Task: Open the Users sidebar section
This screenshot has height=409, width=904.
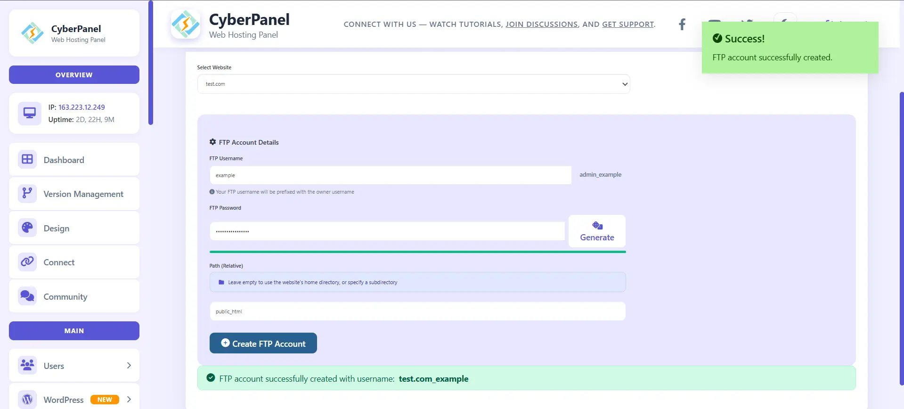Action: (x=74, y=366)
